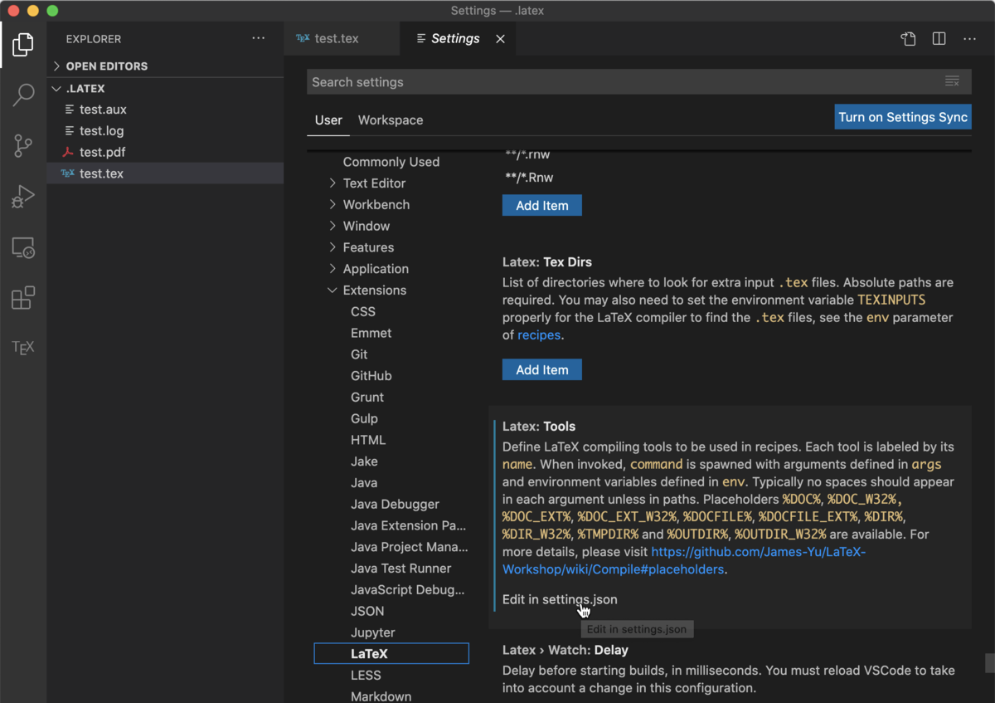
Task: Click Add Item under Tex Dirs
Action: coord(542,369)
